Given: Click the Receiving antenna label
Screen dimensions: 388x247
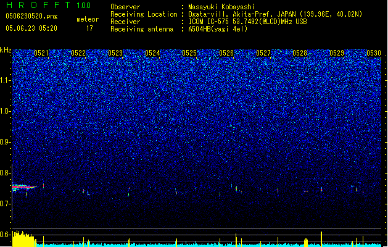Looking at the screenshot, I should tap(142, 29).
